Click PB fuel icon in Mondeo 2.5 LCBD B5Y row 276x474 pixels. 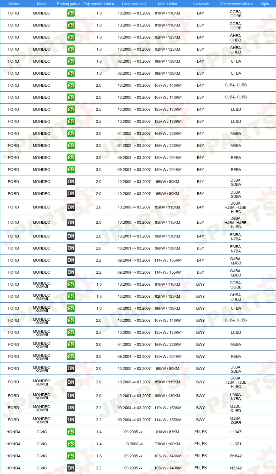[71, 122]
